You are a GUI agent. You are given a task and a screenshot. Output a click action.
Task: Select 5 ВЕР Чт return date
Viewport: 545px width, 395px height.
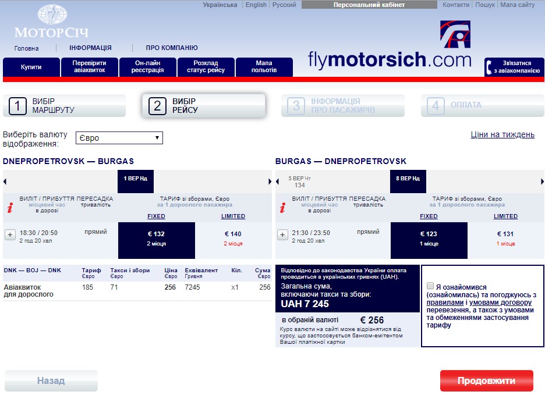299,182
